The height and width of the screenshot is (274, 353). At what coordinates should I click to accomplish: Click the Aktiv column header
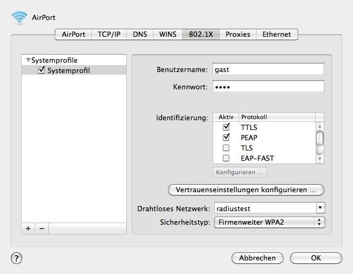[x=226, y=117]
